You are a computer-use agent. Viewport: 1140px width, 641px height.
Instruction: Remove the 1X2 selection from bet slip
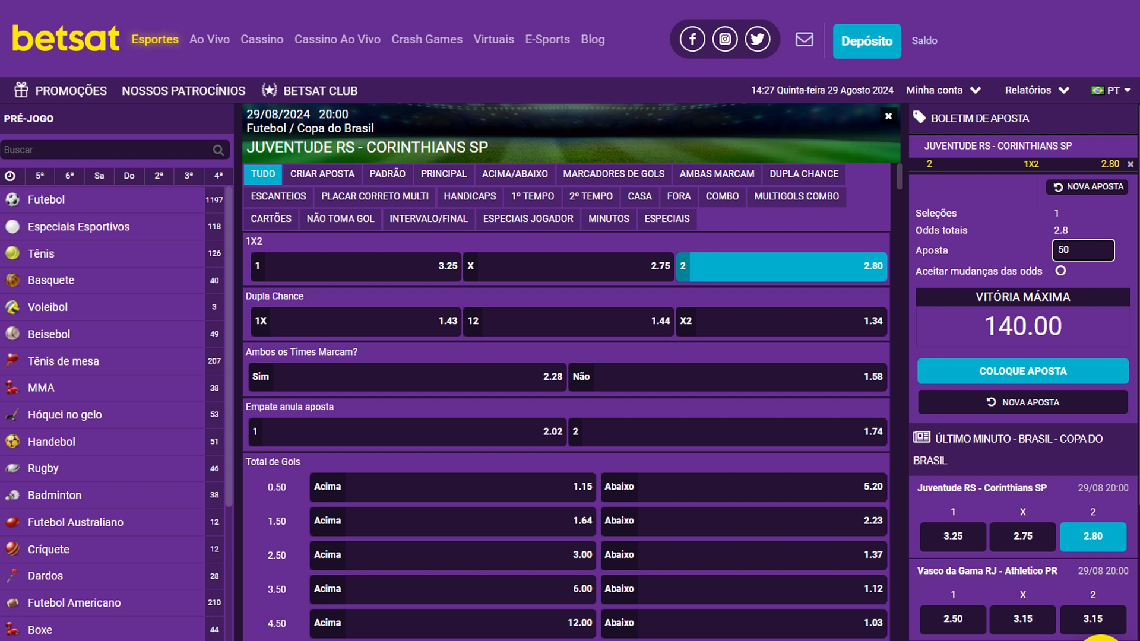pyautogui.click(x=1130, y=164)
